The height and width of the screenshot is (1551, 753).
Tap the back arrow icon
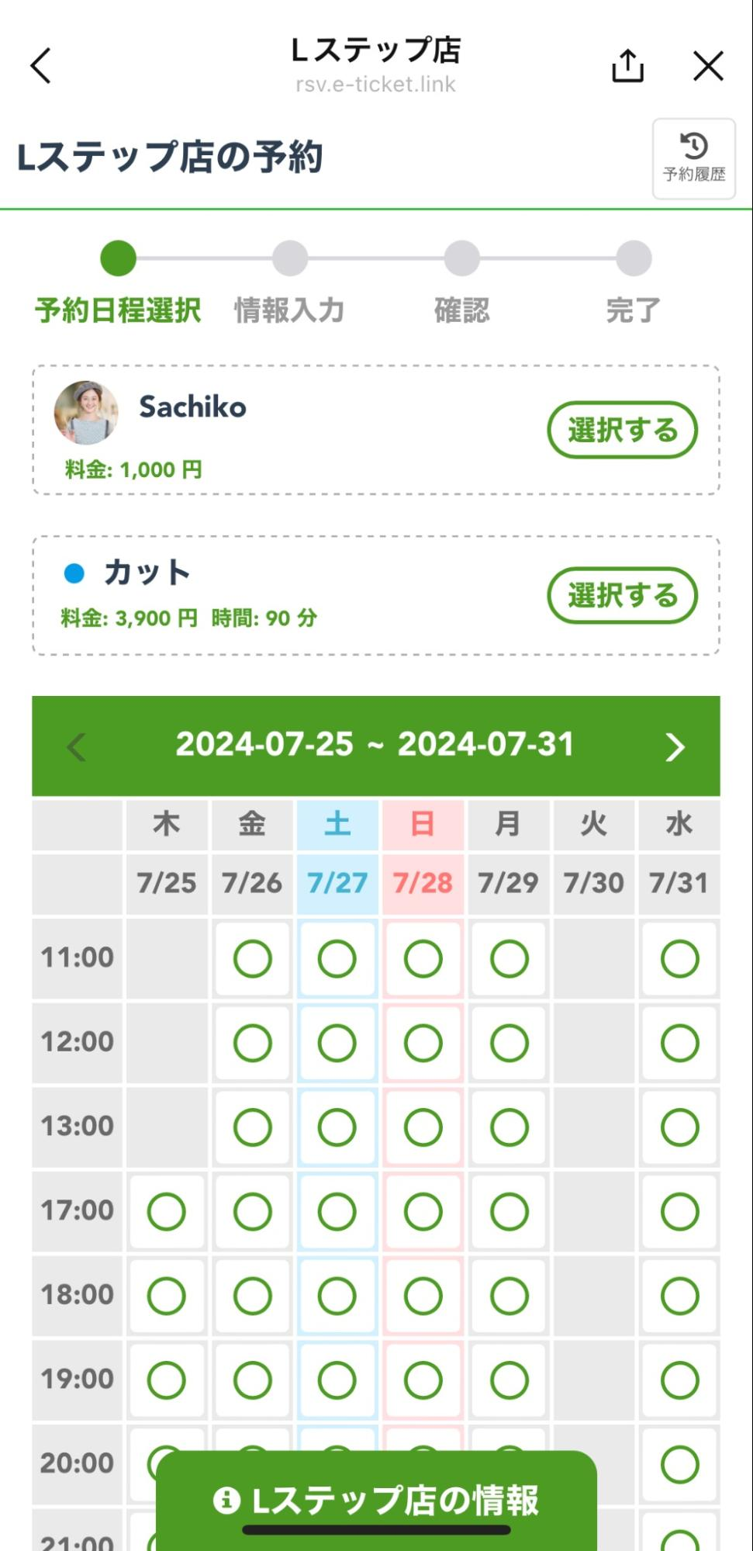click(x=41, y=66)
